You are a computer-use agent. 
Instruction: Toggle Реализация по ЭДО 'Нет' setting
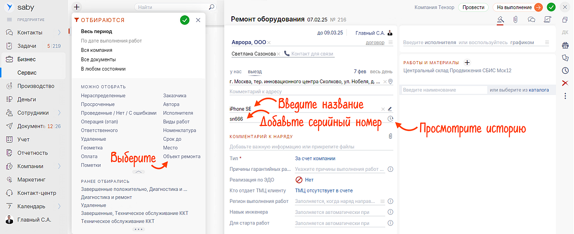pyautogui.click(x=305, y=180)
